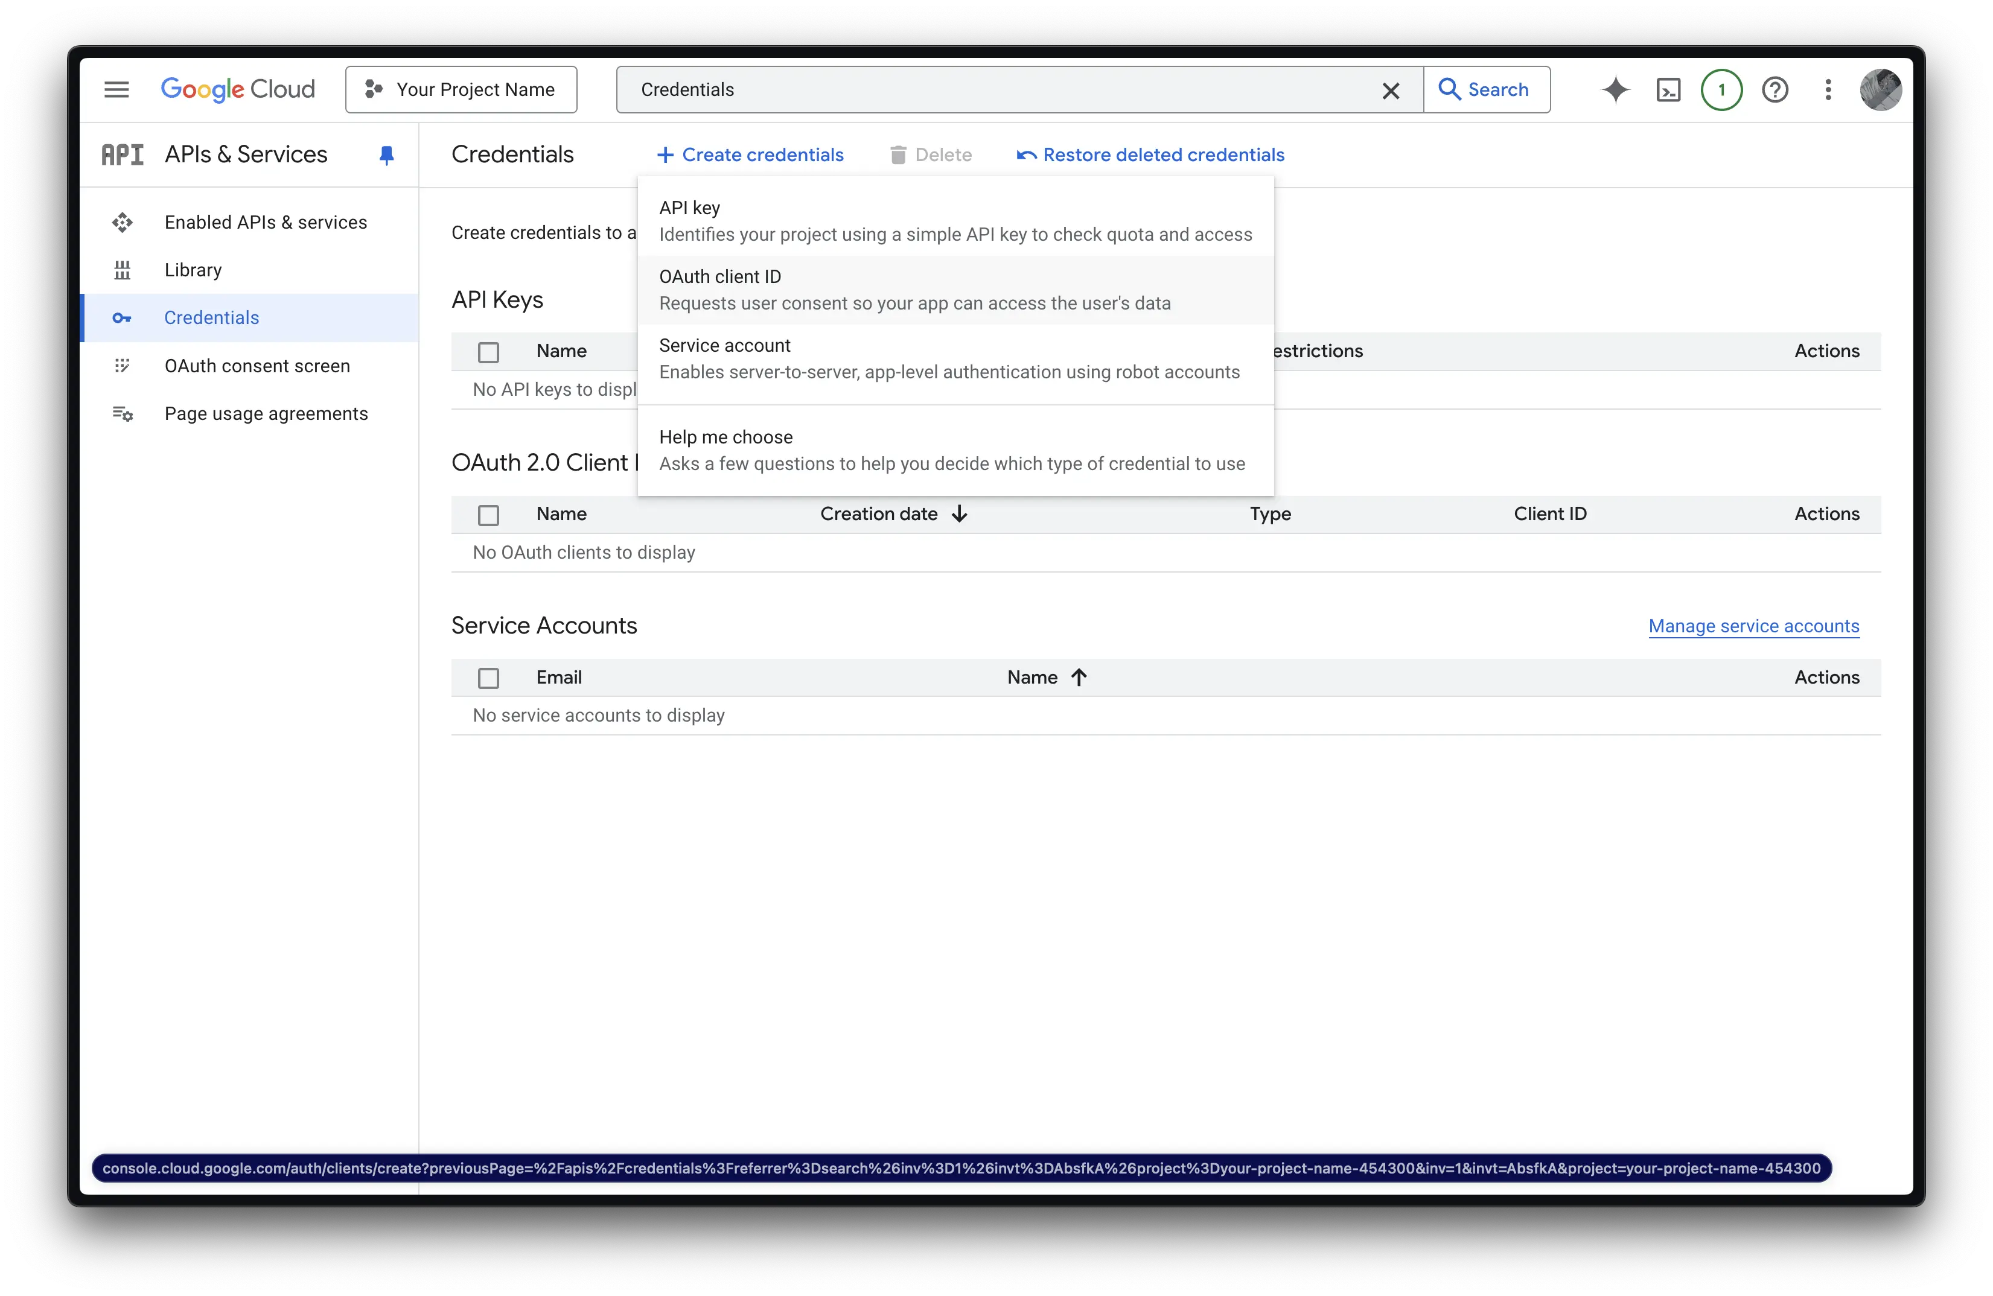Image resolution: width=1993 pixels, height=1296 pixels.
Task: Choose OAuth client ID menu option
Action: tap(955, 290)
